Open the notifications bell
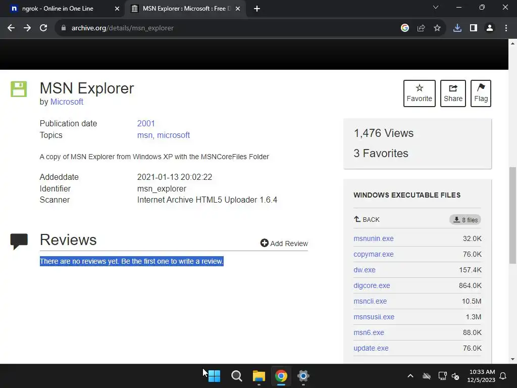The height and width of the screenshot is (388, 517). pos(503,376)
